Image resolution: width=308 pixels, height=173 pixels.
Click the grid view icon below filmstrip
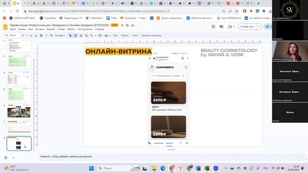tap(6, 158)
